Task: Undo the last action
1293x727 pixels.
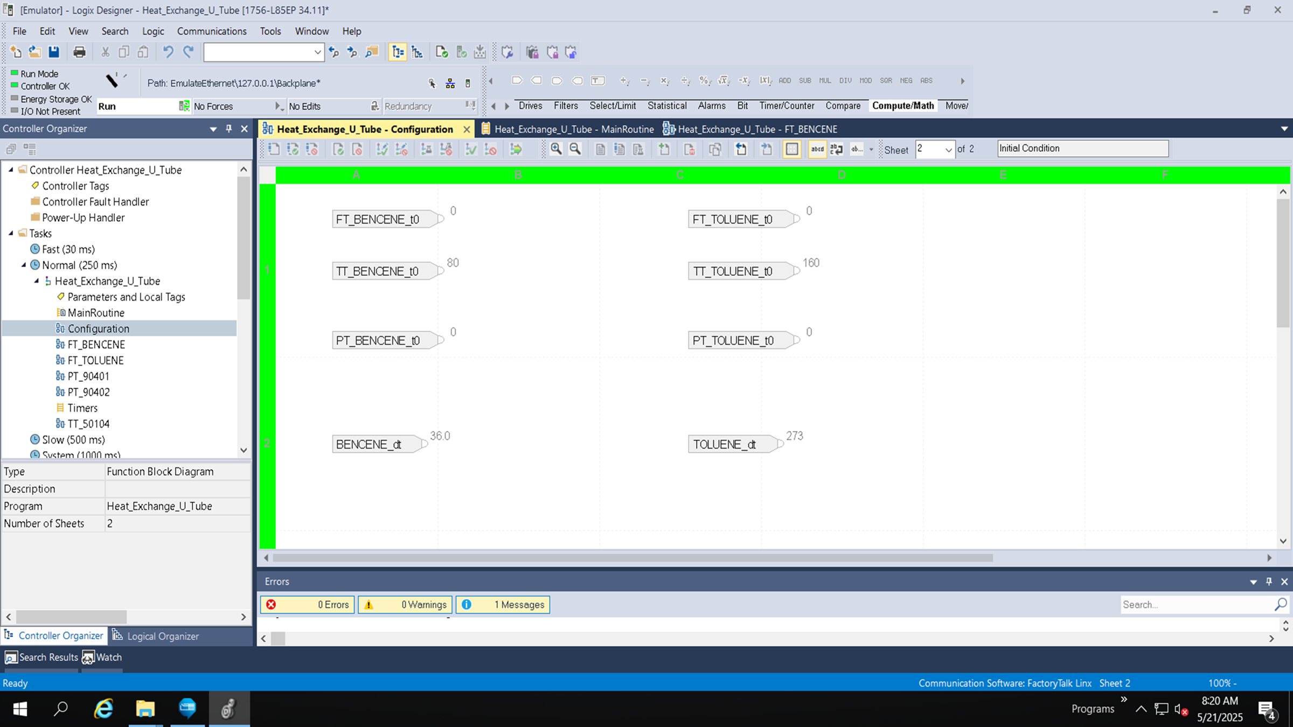Action: (x=168, y=52)
